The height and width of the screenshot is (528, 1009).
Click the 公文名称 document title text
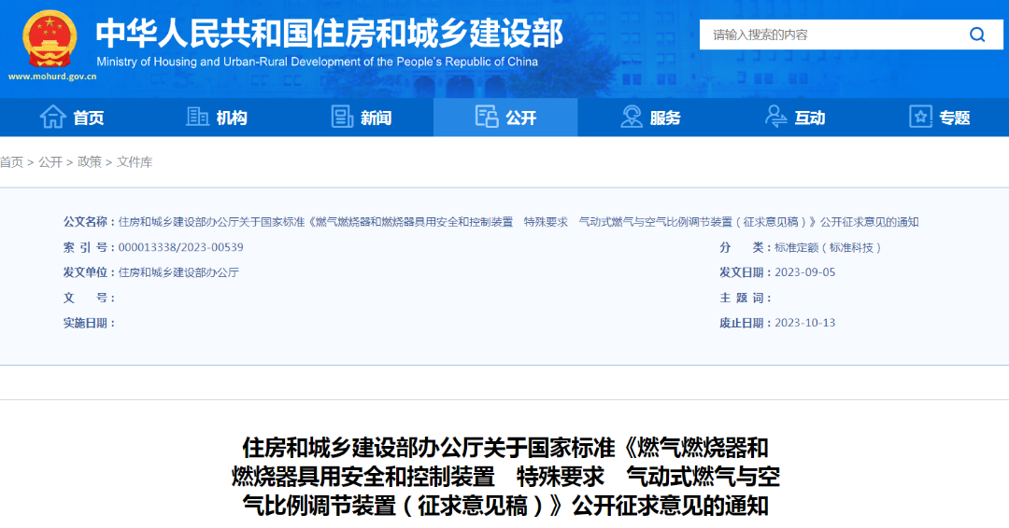519,222
